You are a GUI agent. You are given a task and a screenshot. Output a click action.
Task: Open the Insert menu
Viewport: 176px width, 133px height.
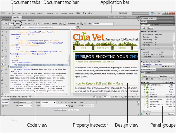tap(25, 13)
